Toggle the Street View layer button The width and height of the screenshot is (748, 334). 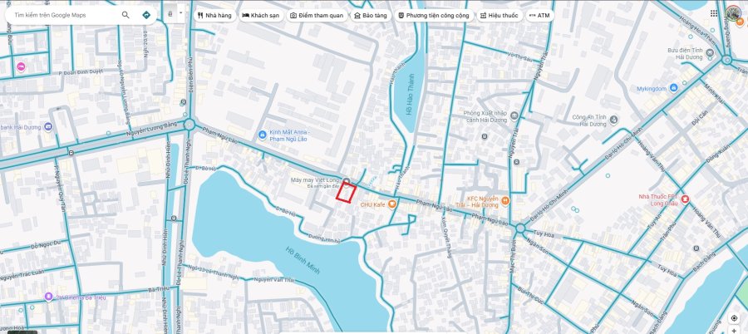[170, 14]
